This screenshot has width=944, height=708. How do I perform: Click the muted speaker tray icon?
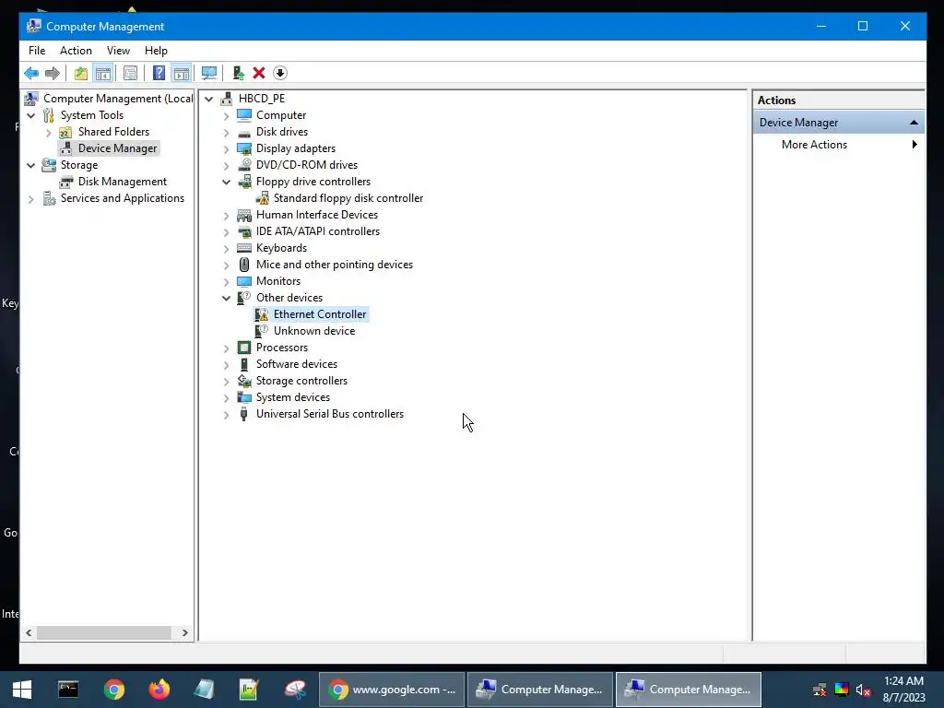863,690
